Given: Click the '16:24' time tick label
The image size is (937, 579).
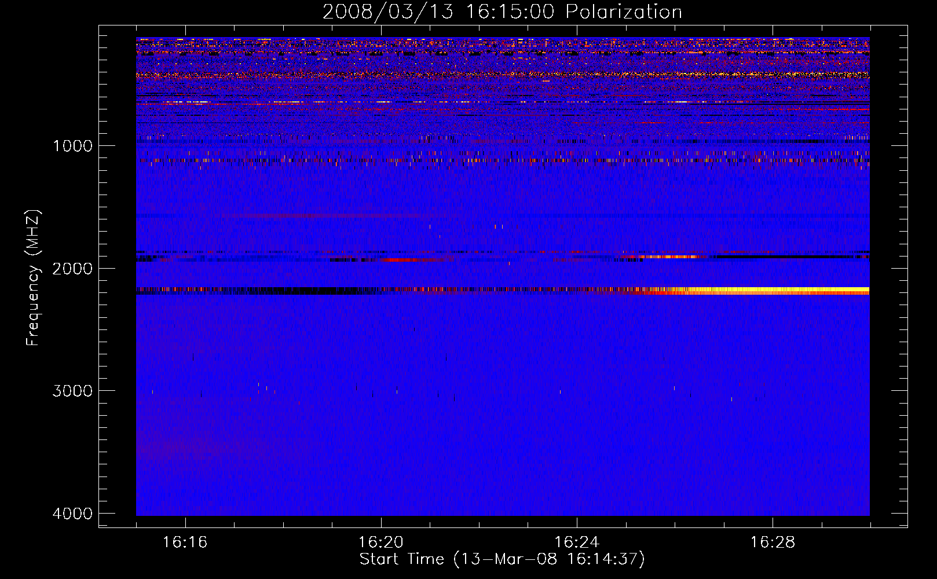Looking at the screenshot, I should (x=577, y=543).
